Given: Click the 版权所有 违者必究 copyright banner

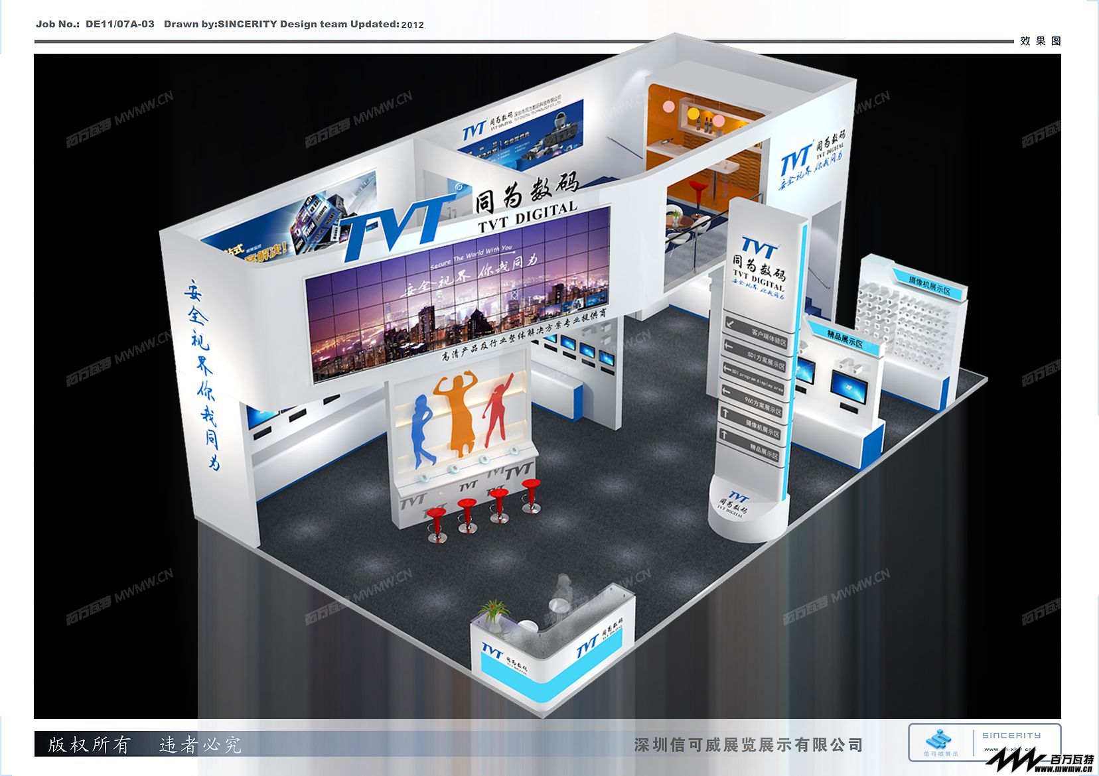Looking at the screenshot, I should [x=144, y=745].
